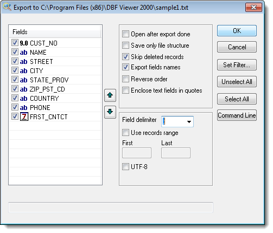Viewport: 273px width, 233px height.
Task: Click the Last record input field
Action: 176,153
